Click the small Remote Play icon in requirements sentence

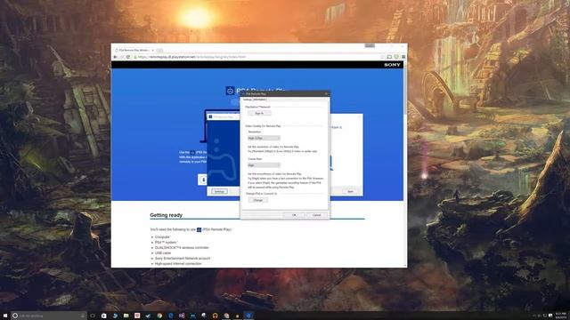199,229
